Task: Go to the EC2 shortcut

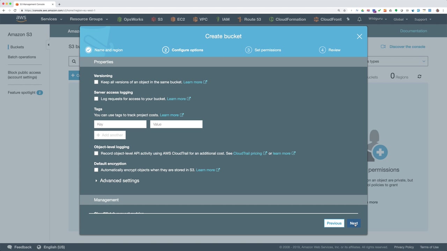Action: (178, 19)
